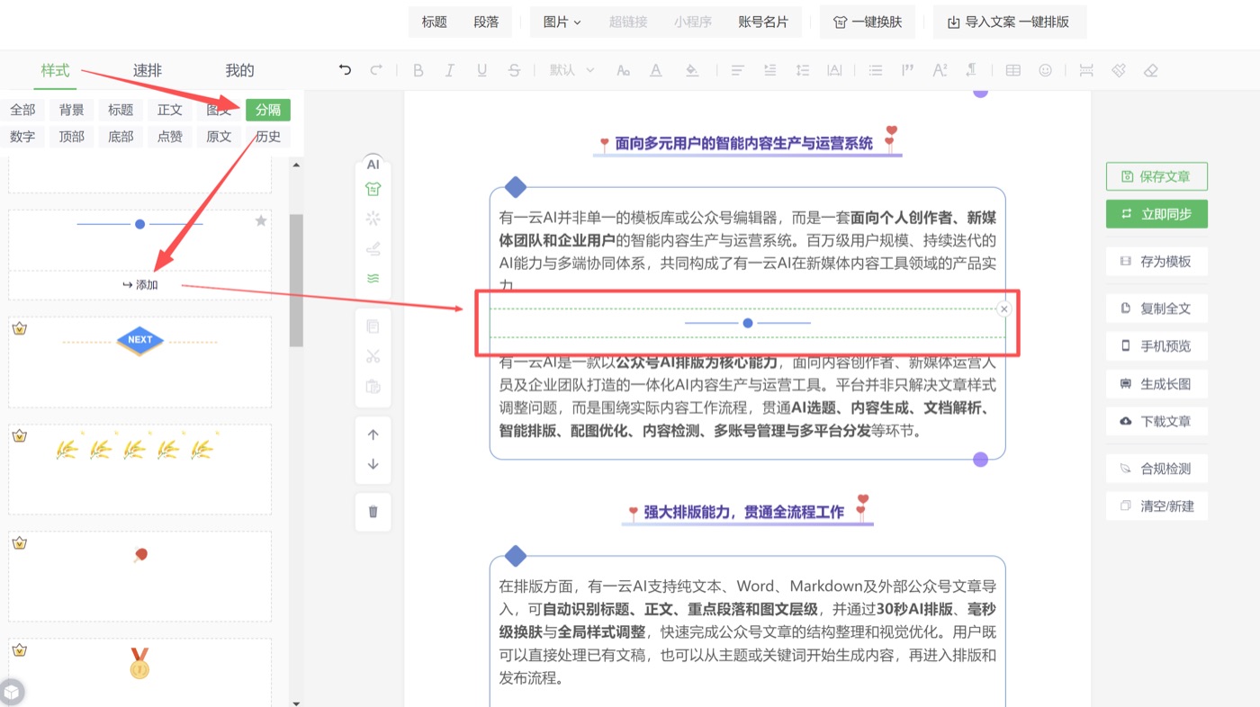Screen dimensions: 1260x707
Task: Insert a table from the toolbar
Action: 1012,70
